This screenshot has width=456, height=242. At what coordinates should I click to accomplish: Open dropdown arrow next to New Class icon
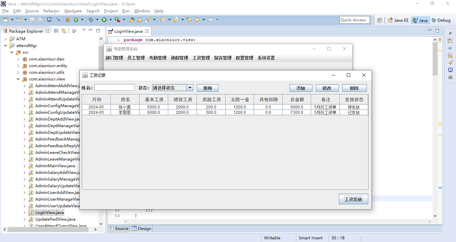[x=82, y=20]
